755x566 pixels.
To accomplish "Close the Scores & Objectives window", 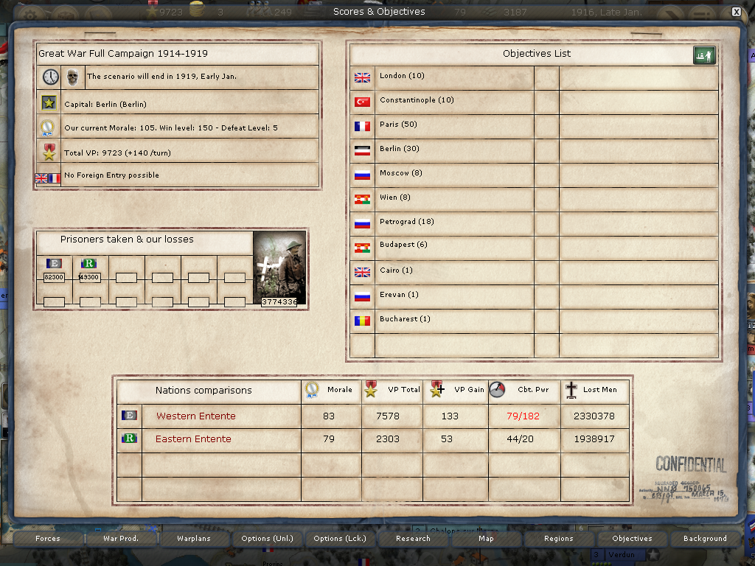I will [736, 12].
